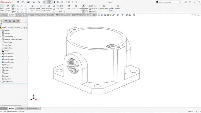Open the SOLIDWORKS Add-Ins tab
Viewport: 201px width, 113px height.
point(80,15)
